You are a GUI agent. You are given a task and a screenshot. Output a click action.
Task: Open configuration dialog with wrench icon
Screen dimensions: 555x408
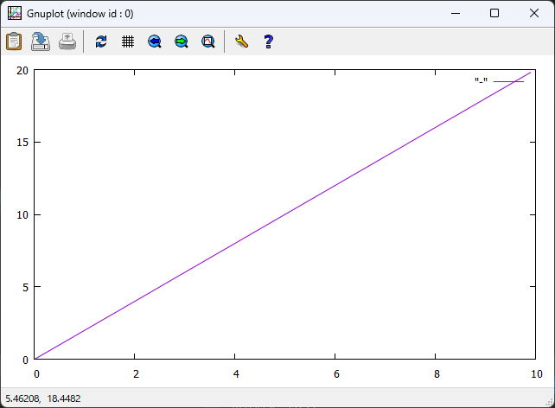click(x=241, y=41)
